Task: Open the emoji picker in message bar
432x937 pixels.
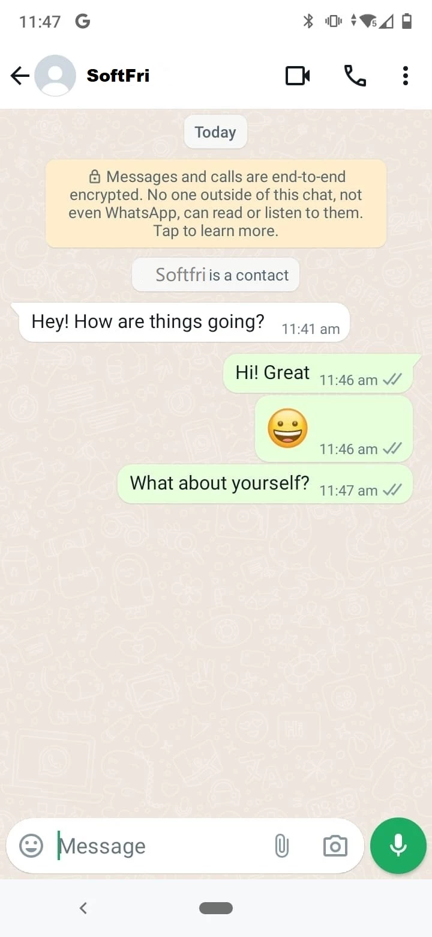Action: click(31, 846)
